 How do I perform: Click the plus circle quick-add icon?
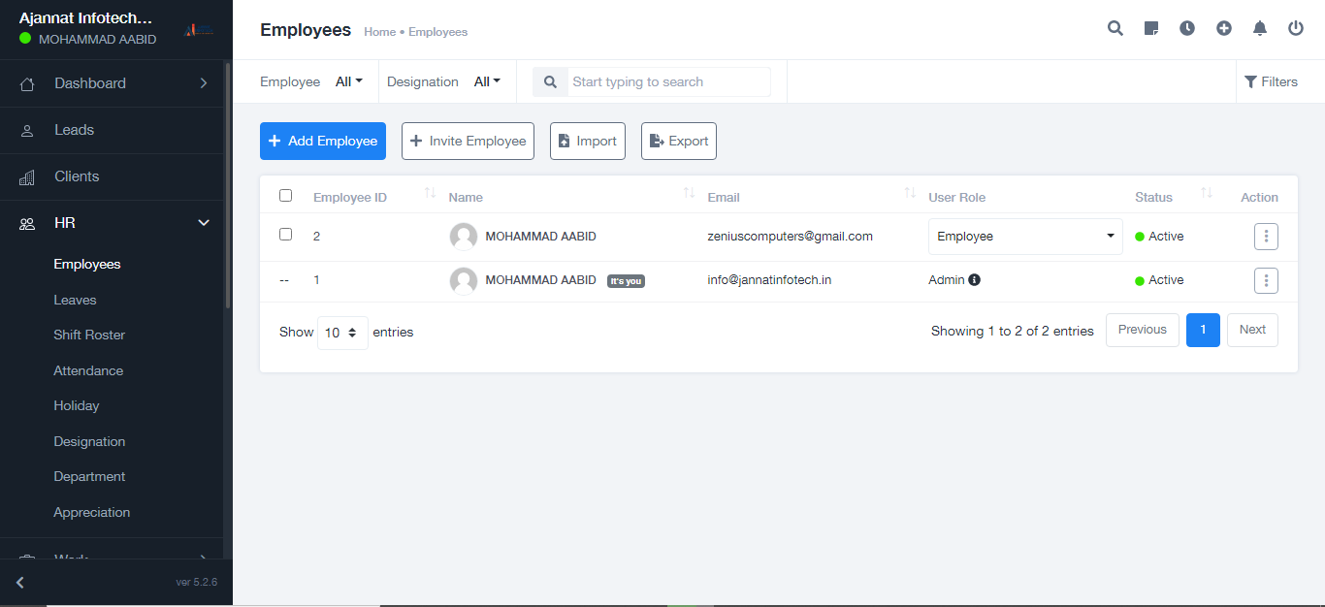point(1224,28)
